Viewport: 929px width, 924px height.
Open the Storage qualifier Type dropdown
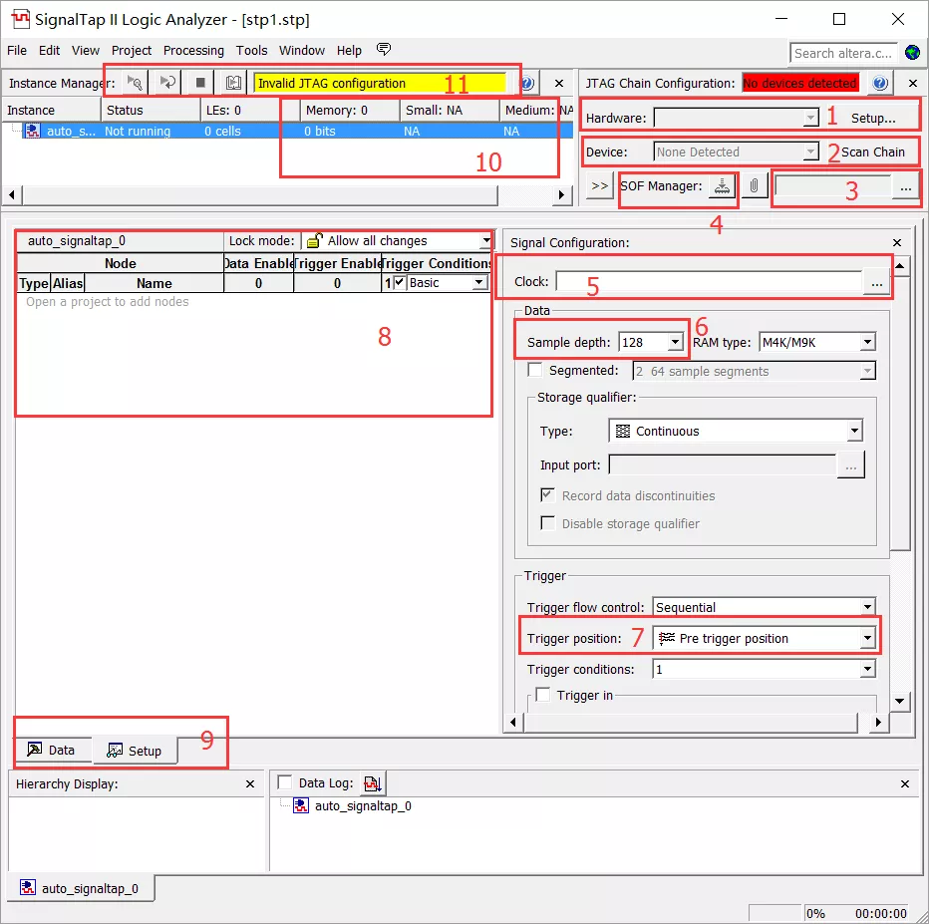pyautogui.click(x=854, y=431)
